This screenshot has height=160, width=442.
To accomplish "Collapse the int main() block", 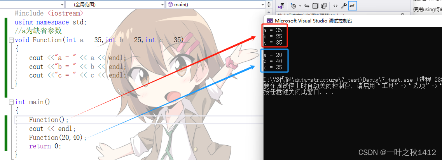I will pos(11,102).
